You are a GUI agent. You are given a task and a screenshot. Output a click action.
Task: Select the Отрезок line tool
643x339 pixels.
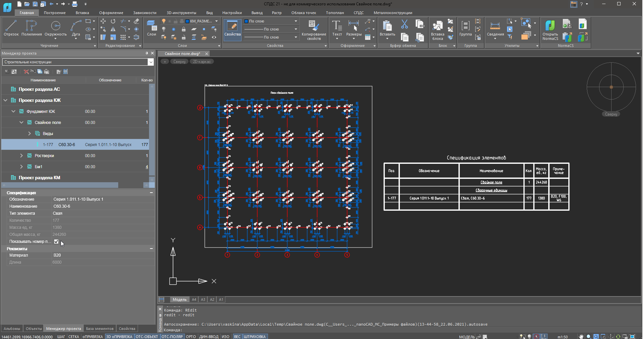(x=11, y=27)
